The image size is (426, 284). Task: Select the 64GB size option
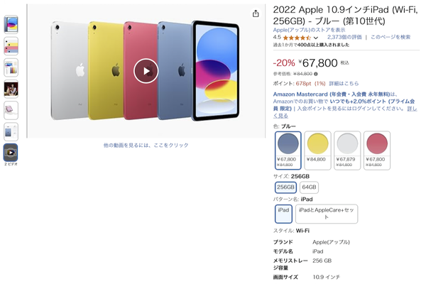309,187
